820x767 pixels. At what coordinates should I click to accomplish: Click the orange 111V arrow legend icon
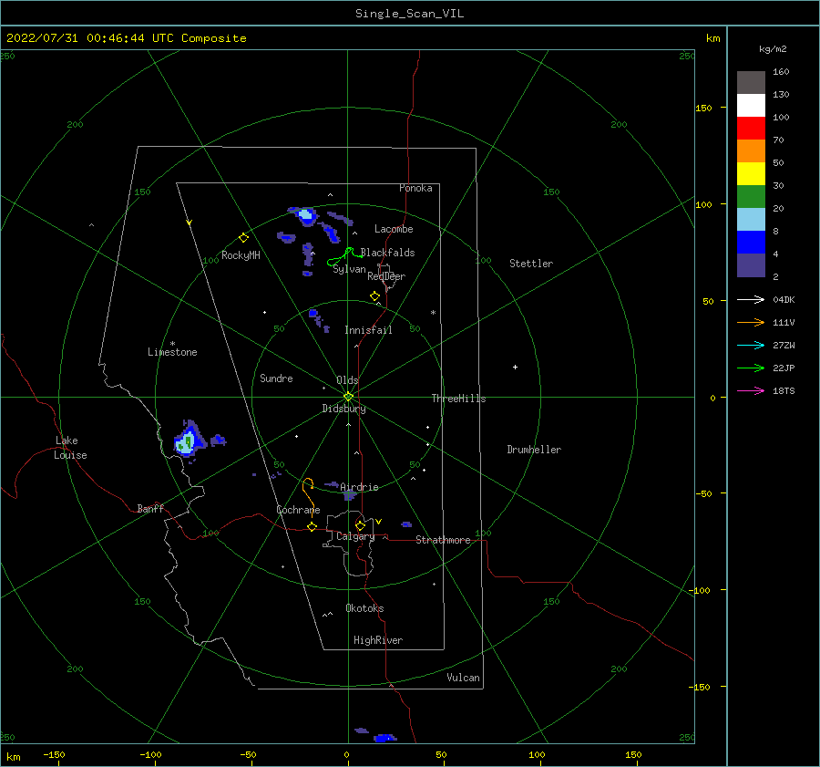tap(751, 323)
